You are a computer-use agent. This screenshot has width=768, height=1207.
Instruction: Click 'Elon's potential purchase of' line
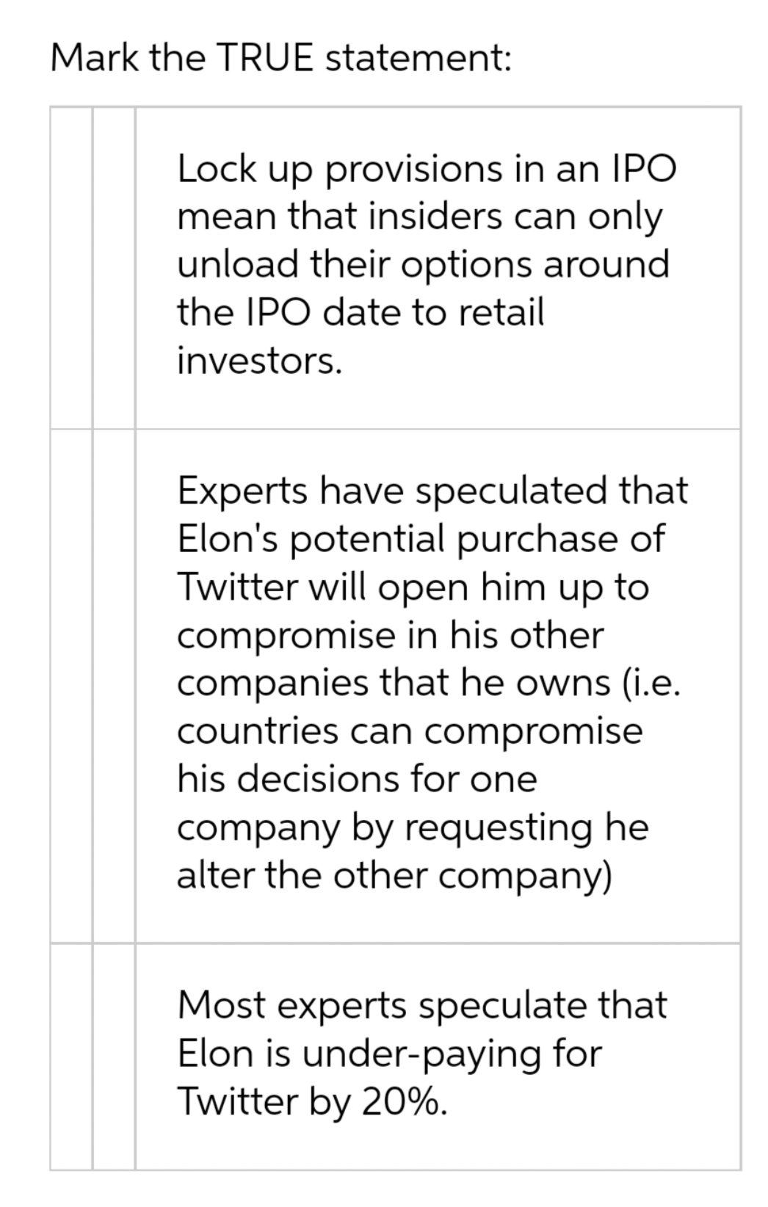(x=421, y=539)
